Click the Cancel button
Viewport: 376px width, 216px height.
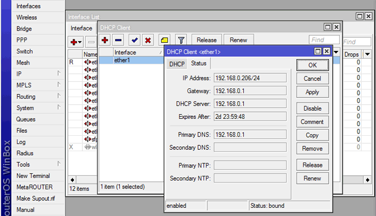click(x=313, y=78)
